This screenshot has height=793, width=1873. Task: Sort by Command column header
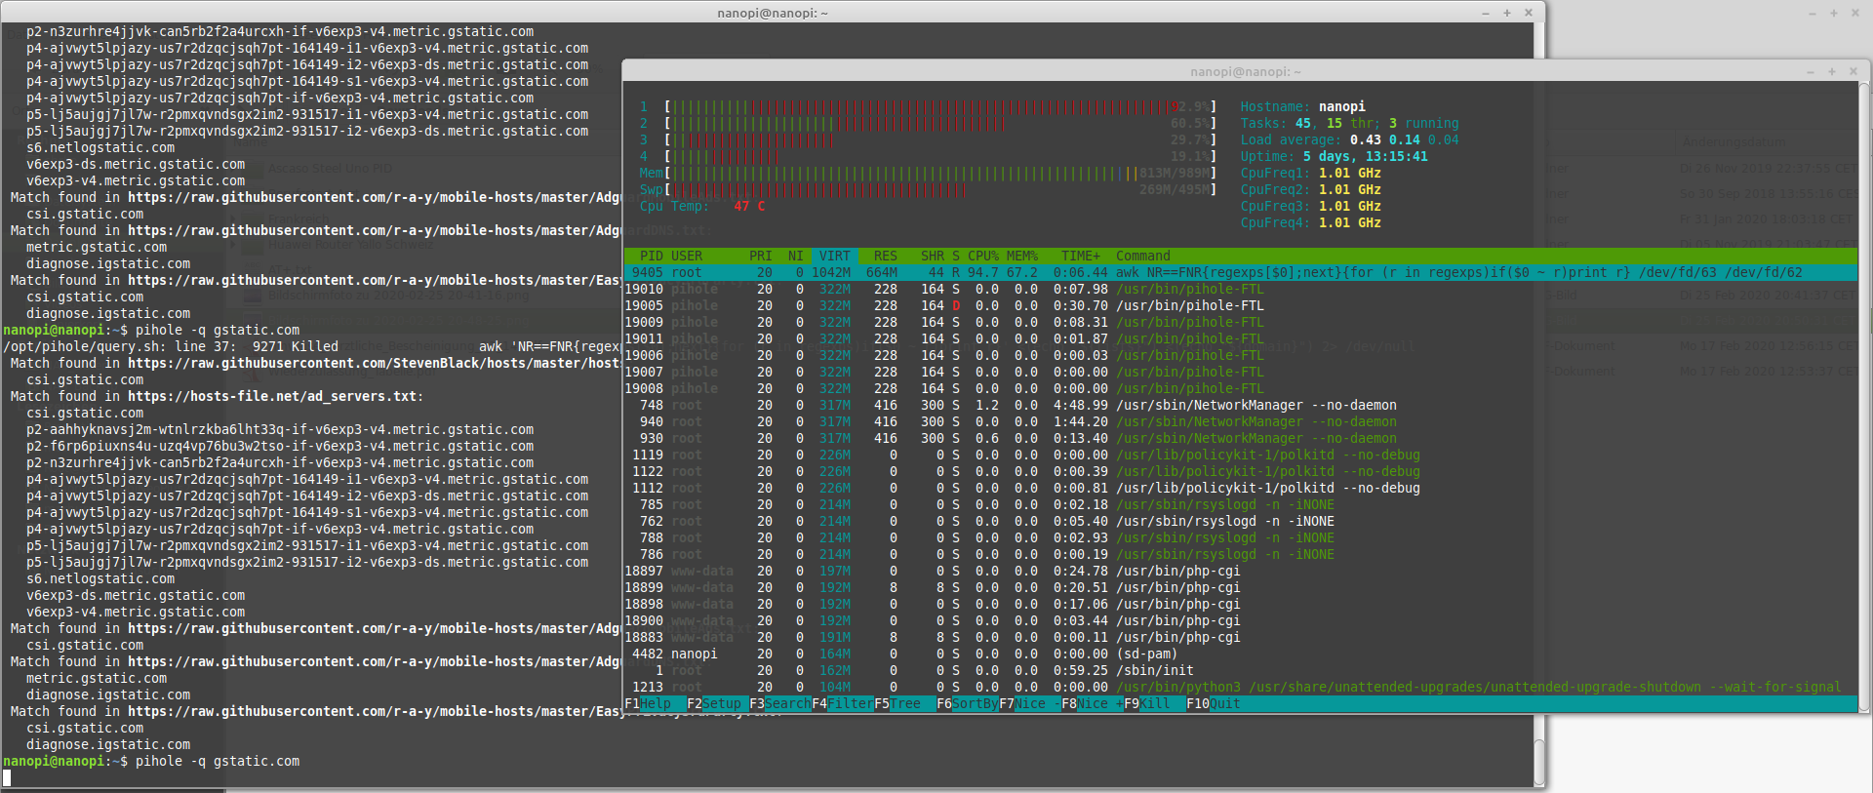(x=1143, y=257)
